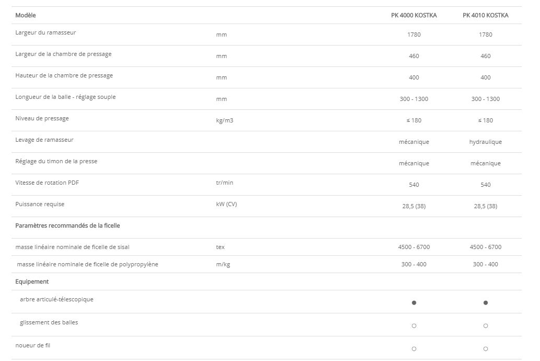
Task: Click the hollow circle for noueur de fil, PK 4000
Action: point(413,348)
